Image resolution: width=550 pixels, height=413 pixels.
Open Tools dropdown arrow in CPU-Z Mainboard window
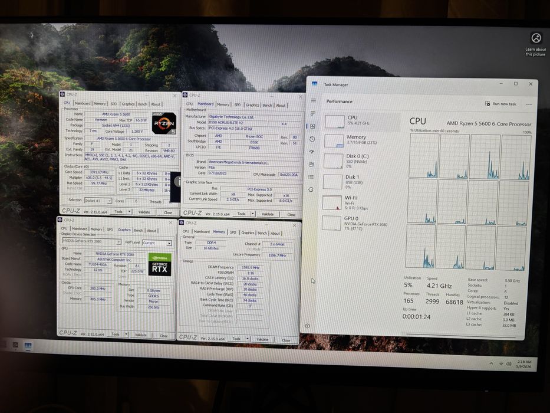click(x=252, y=214)
